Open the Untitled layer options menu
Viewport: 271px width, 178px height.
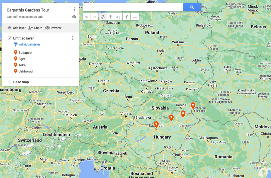73,38
